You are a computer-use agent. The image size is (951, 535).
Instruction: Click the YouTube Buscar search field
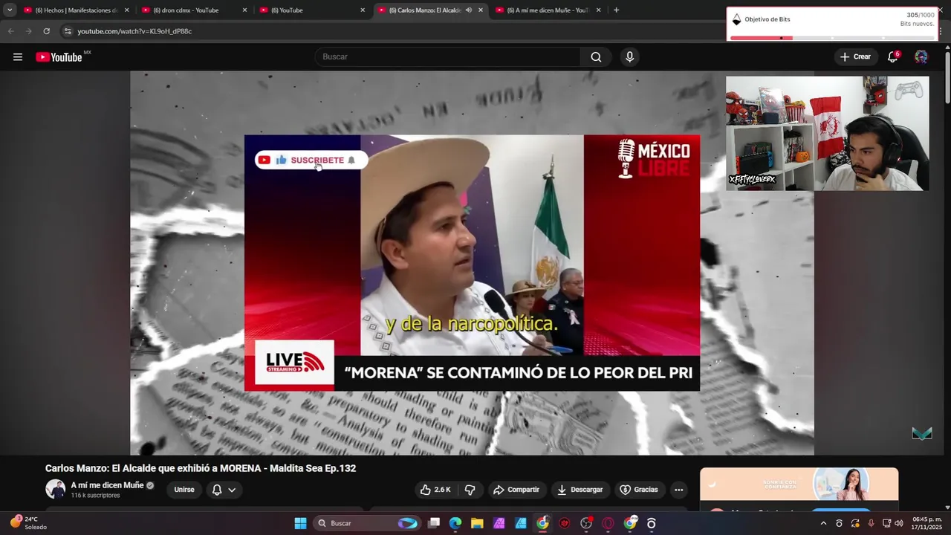(449, 57)
